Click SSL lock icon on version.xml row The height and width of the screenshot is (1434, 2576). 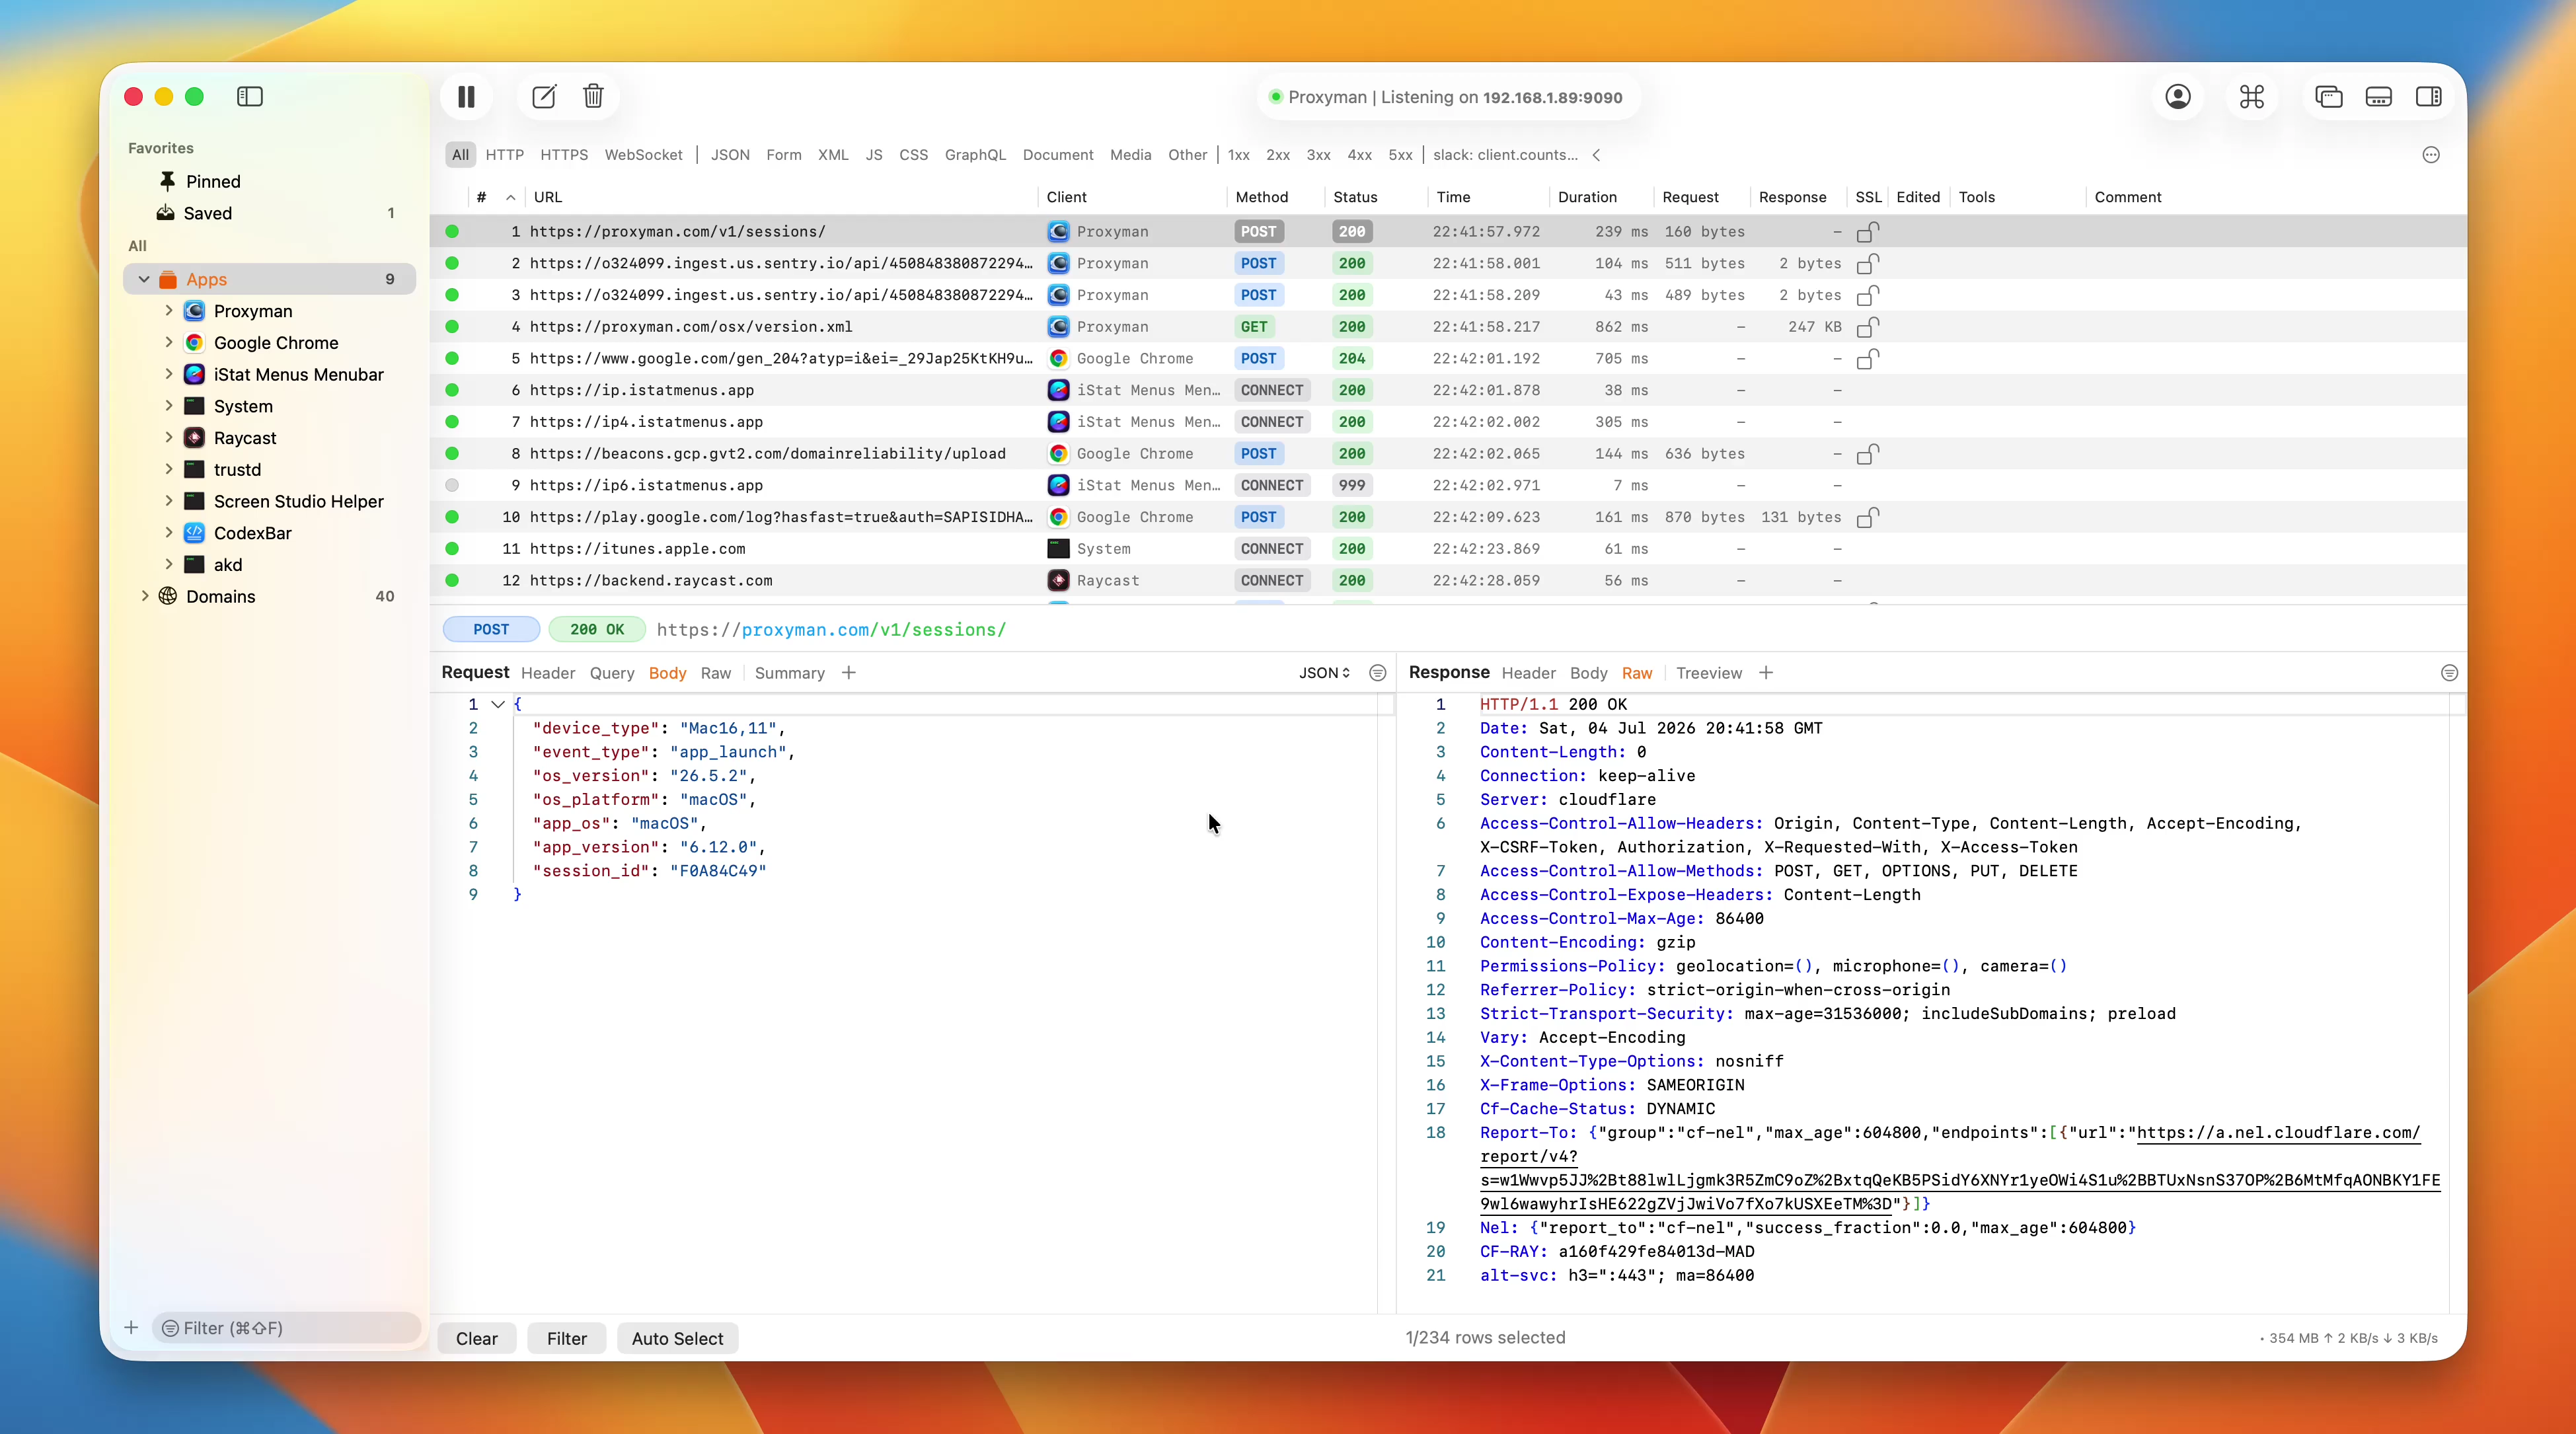click(x=1867, y=327)
